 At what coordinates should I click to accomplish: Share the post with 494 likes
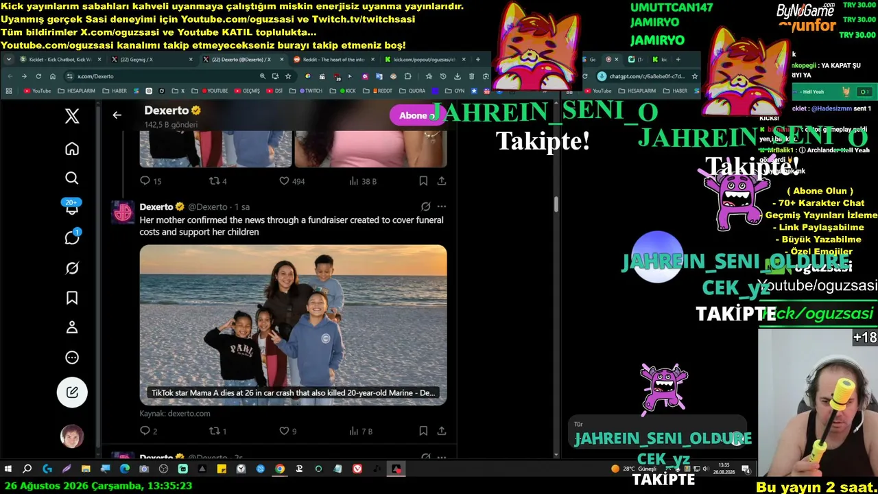(x=442, y=181)
